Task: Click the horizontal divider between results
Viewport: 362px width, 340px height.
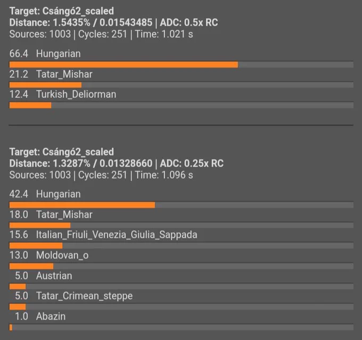Action: (181, 125)
